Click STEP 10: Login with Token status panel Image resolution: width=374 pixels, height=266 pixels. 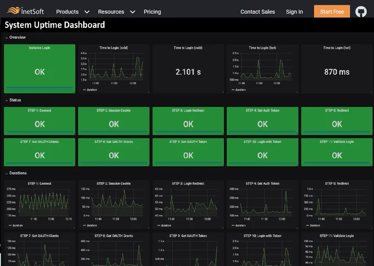click(x=262, y=152)
